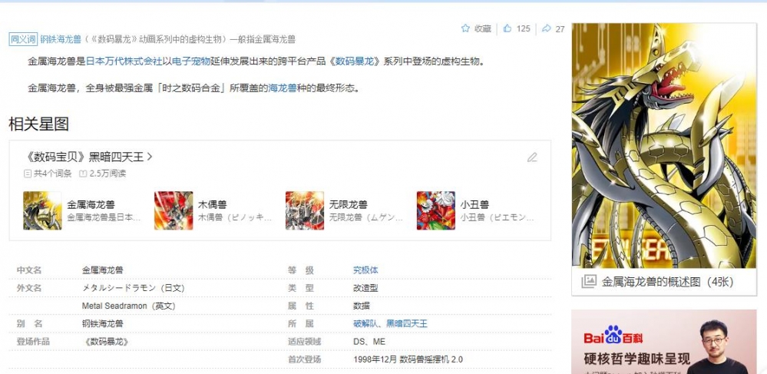Click the 同义词 tag
767x374 pixels.
tap(23, 40)
